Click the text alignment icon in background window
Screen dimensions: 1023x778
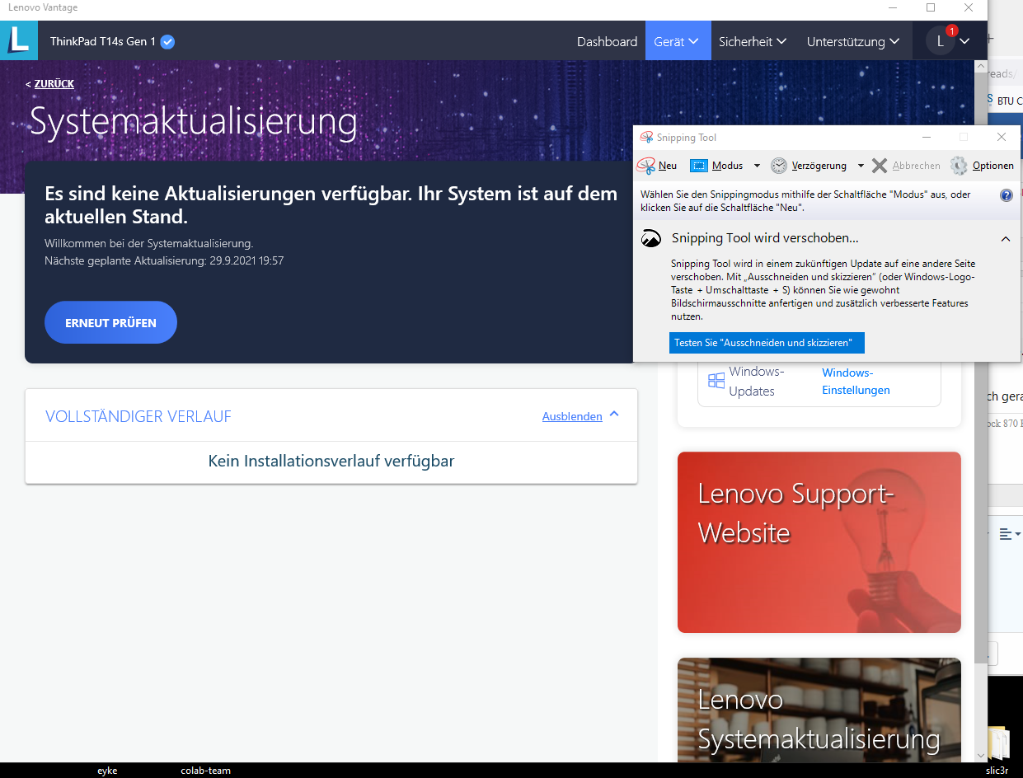point(1006,534)
